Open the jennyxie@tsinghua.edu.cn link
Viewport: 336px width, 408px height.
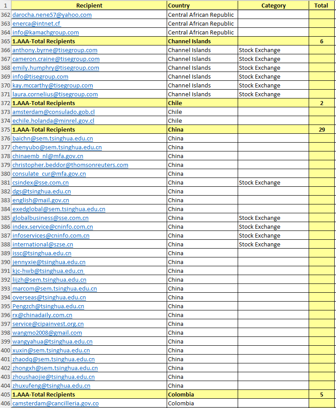(49, 263)
